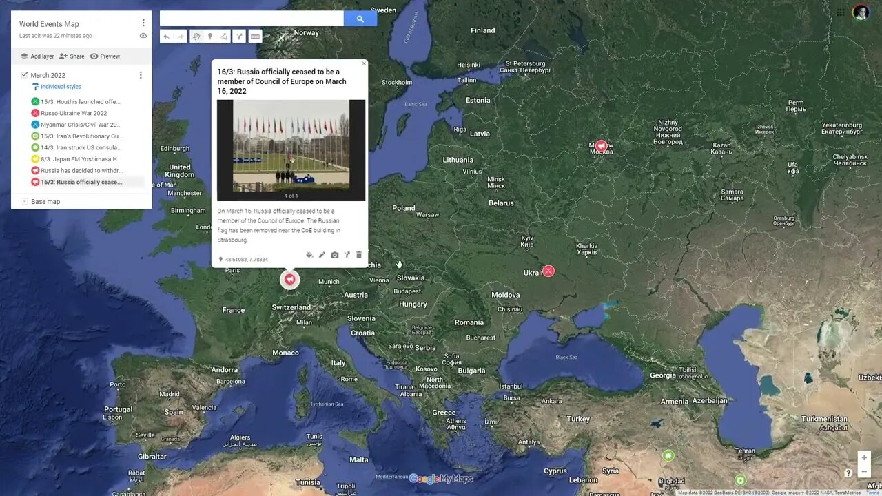This screenshot has height=496, width=882.
Task: Zoom in with the plus button
Action: [x=864, y=457]
